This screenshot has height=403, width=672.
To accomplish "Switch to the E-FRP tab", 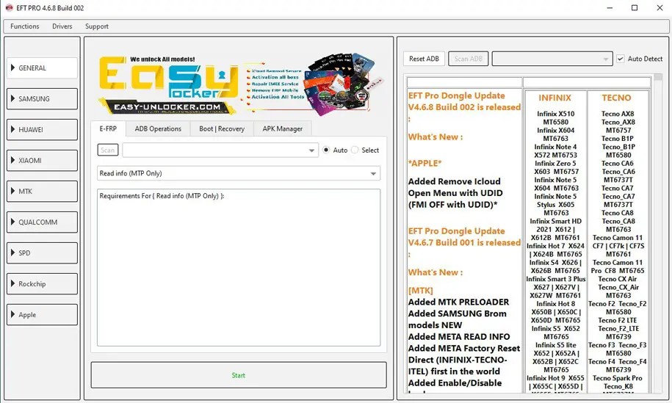I will coord(108,128).
